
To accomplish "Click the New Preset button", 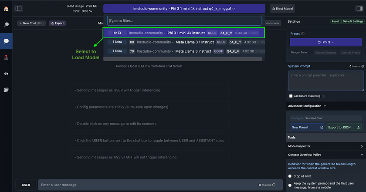I will [307, 128].
